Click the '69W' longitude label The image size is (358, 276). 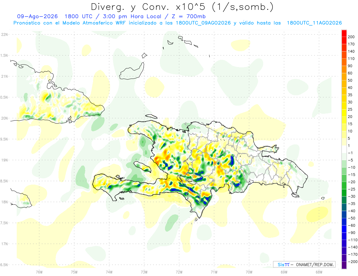click(284, 272)
